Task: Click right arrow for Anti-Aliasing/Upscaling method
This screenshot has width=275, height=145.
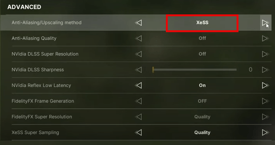Action: point(265,22)
